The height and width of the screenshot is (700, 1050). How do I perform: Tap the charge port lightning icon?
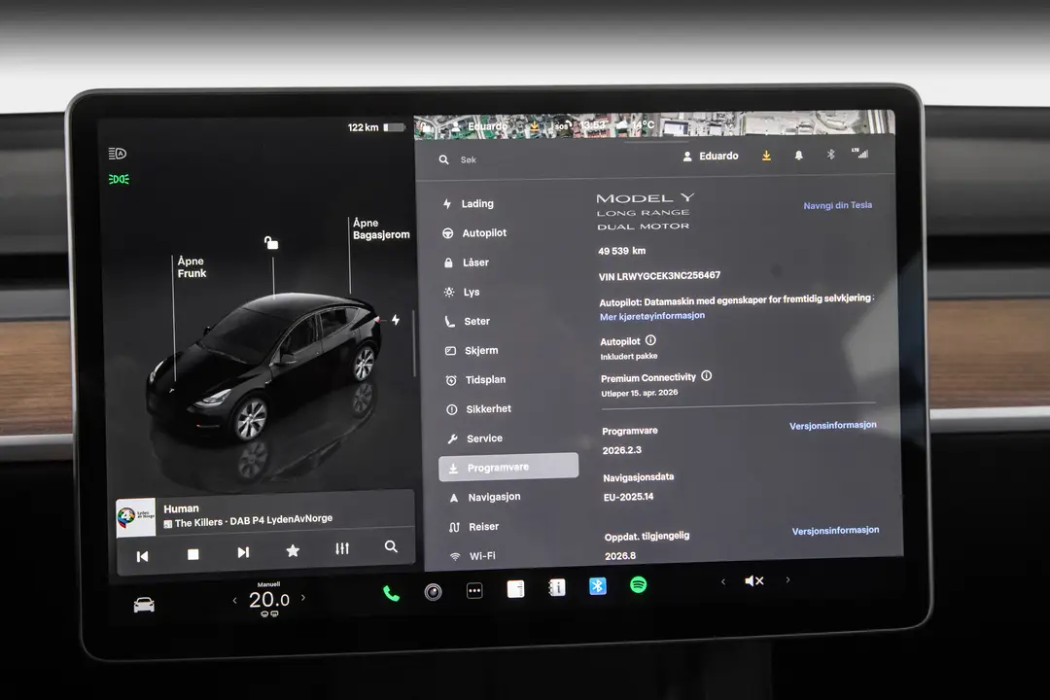click(x=396, y=320)
